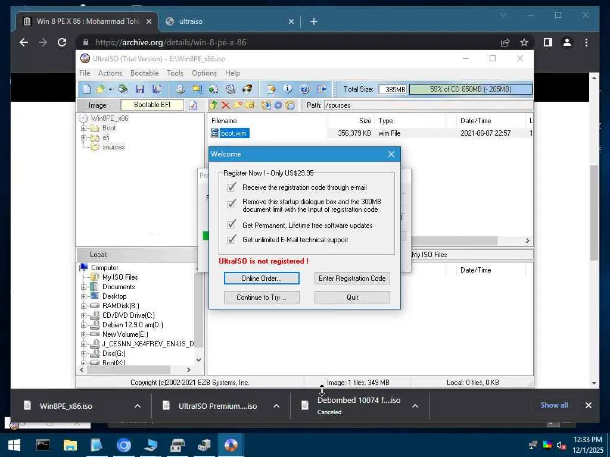Viewport: 610px width, 457px height.
Task: Expand the RAMDisk(B:) drive node
Action: pyautogui.click(x=83, y=306)
